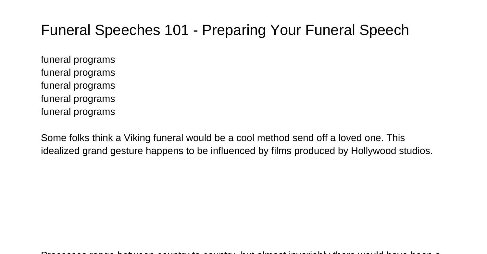Click "Preparing Your Funeral Speech" in the heading

[305, 30]
